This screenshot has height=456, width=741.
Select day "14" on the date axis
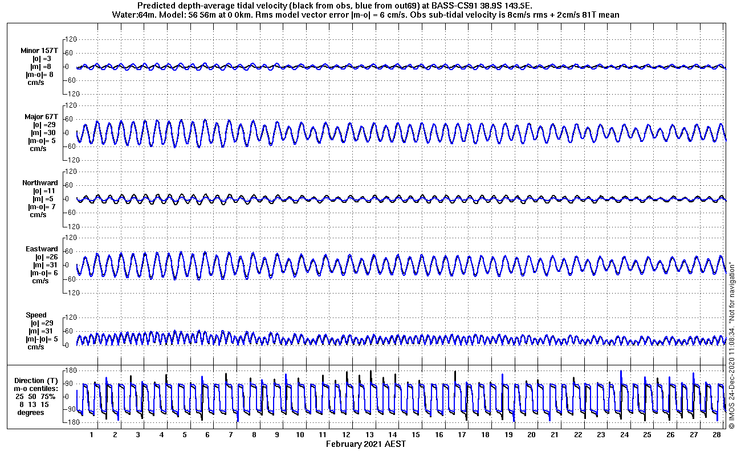coord(392,434)
